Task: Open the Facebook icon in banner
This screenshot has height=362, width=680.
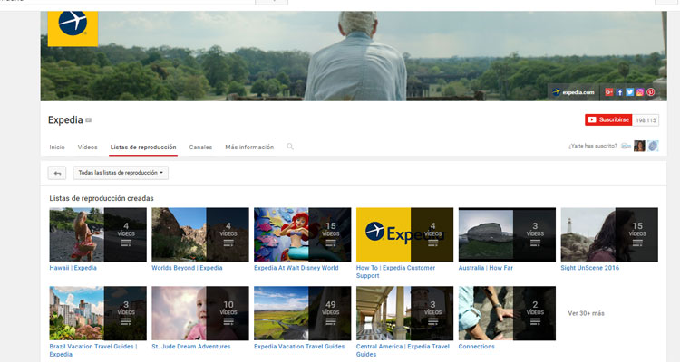Action: click(x=619, y=92)
